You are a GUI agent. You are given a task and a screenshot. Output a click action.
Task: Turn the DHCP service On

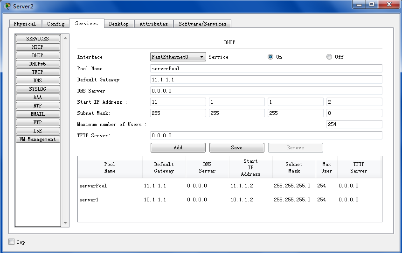tap(270, 57)
